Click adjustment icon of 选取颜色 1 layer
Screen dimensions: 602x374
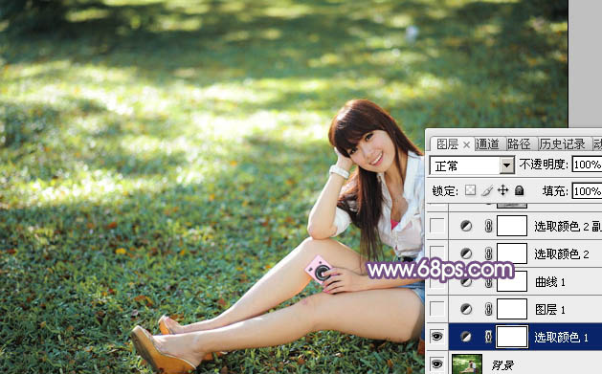coord(466,337)
